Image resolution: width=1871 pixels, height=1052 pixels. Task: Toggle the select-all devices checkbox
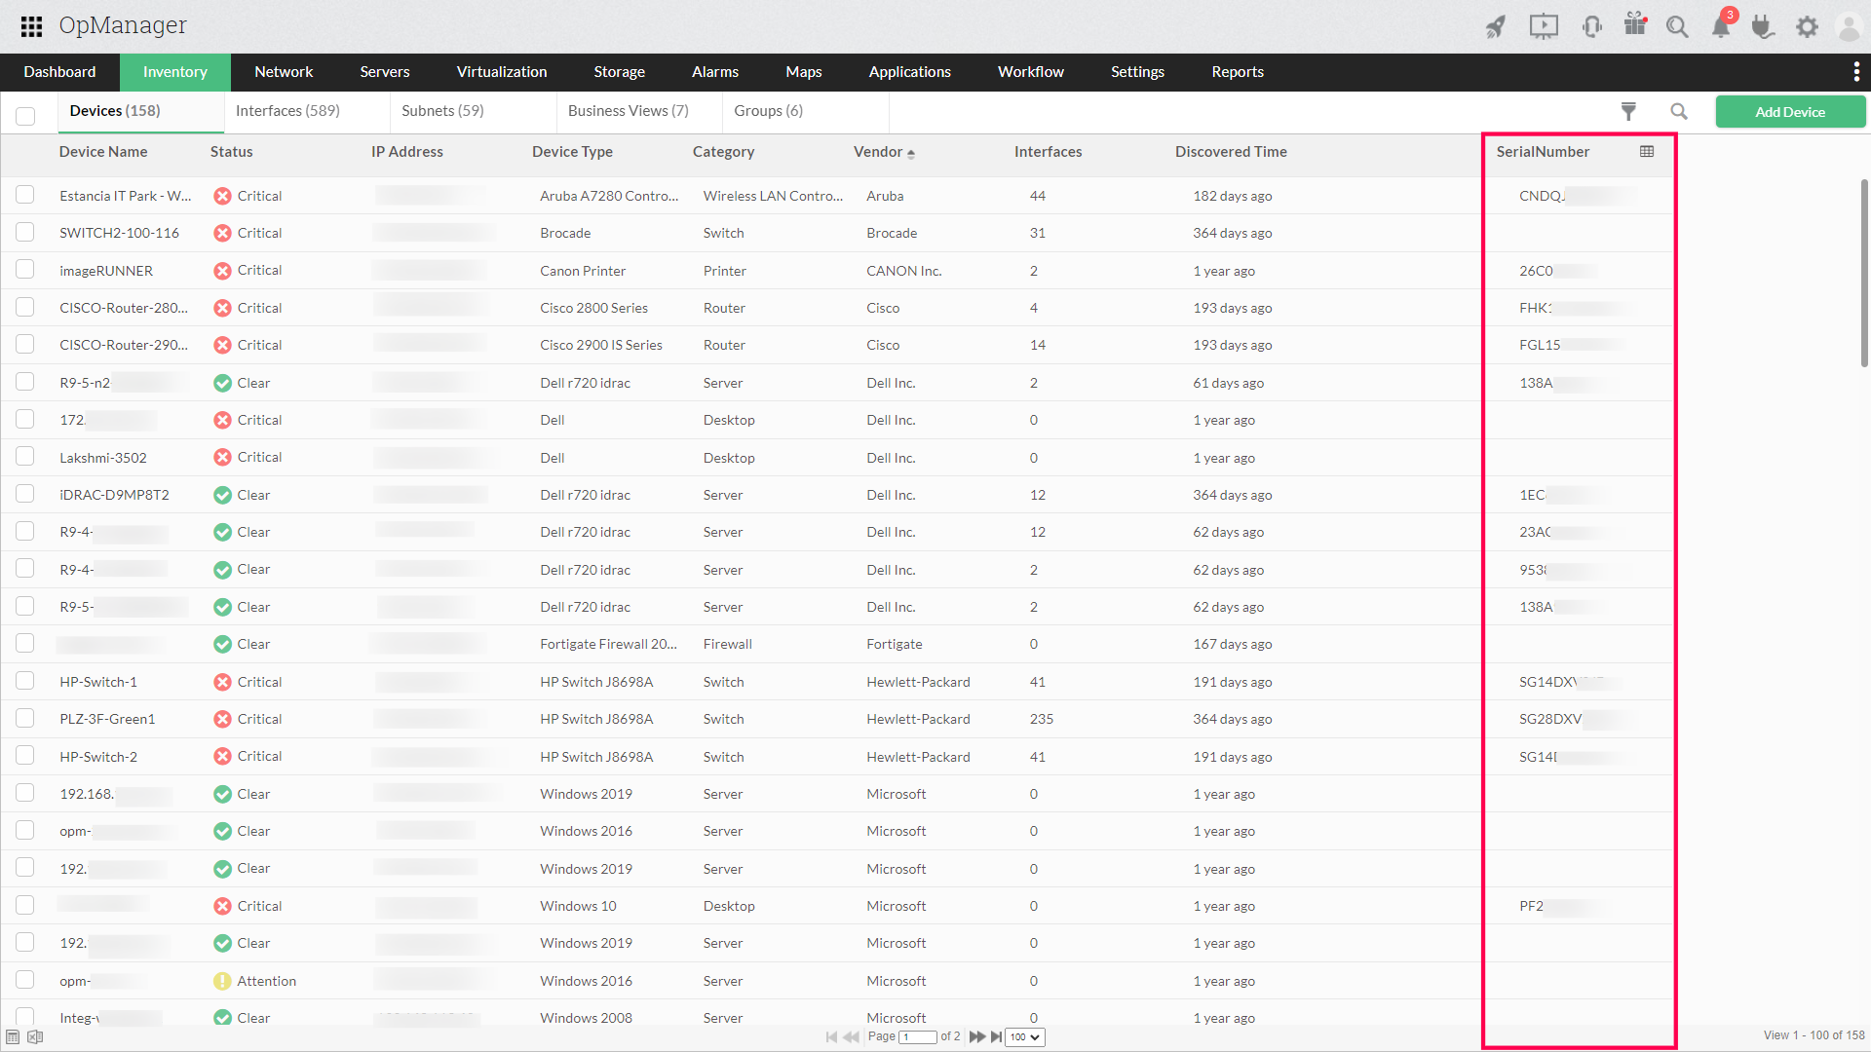click(x=25, y=116)
